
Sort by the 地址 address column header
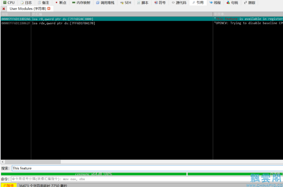tap(16, 14)
